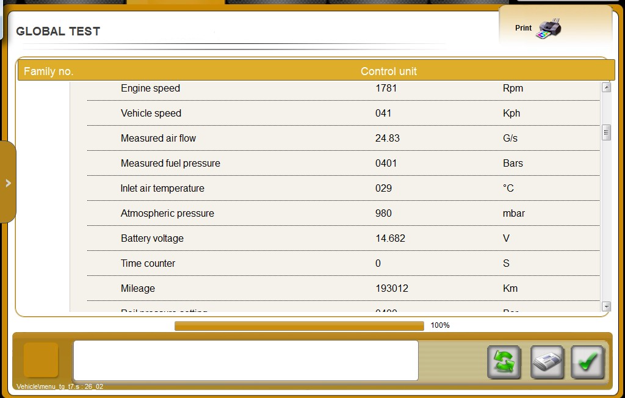The height and width of the screenshot is (398, 625).
Task: Click the Rpm unit text
Action: [x=513, y=88]
